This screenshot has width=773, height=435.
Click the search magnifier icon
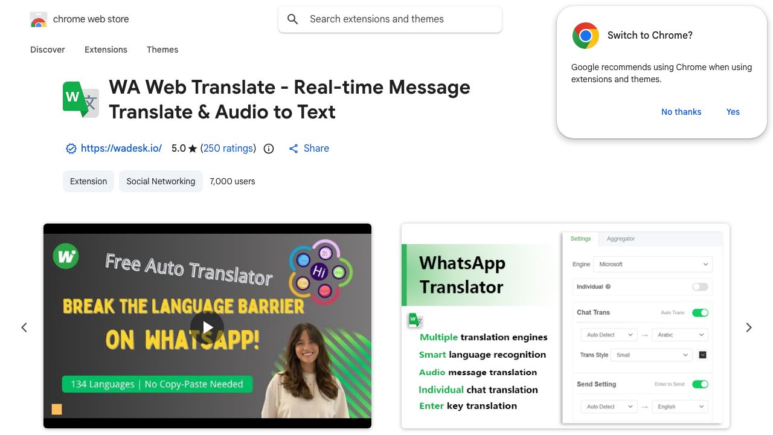(x=293, y=19)
